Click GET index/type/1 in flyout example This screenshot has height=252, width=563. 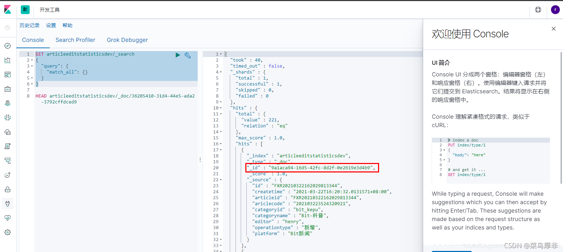click(467, 175)
